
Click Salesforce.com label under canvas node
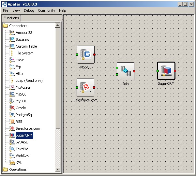(85, 100)
